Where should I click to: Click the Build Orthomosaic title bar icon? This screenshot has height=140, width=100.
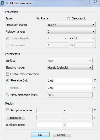coord(2,3)
